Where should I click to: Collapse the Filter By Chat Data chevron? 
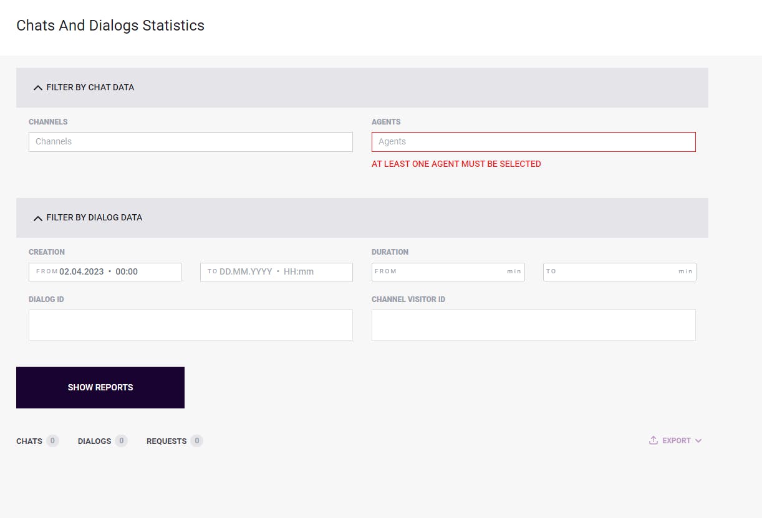point(38,88)
